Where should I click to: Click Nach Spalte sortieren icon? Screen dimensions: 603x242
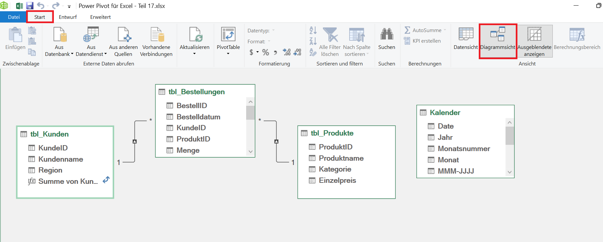[357, 34]
